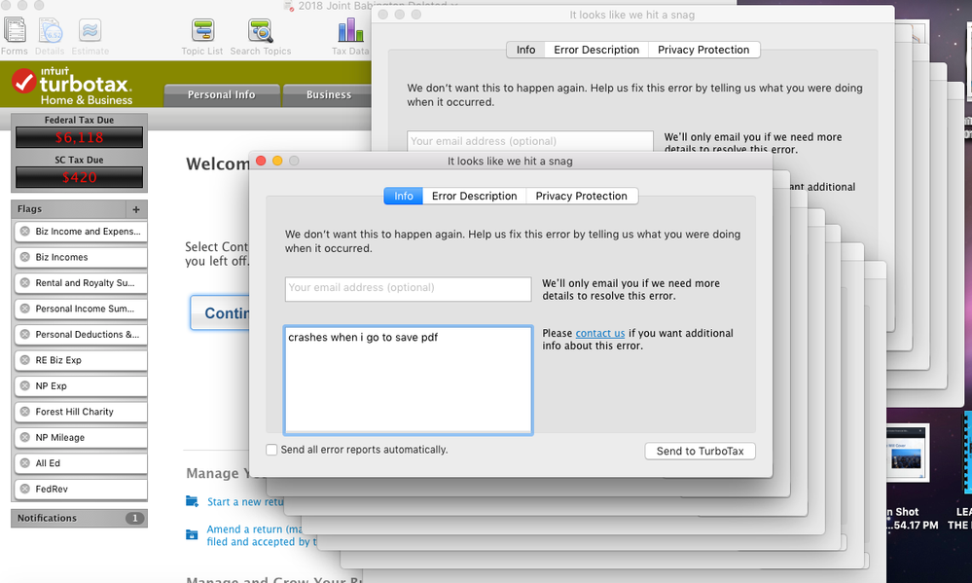Follow the contact us link
The width and height of the screenshot is (972, 583).
coord(600,333)
